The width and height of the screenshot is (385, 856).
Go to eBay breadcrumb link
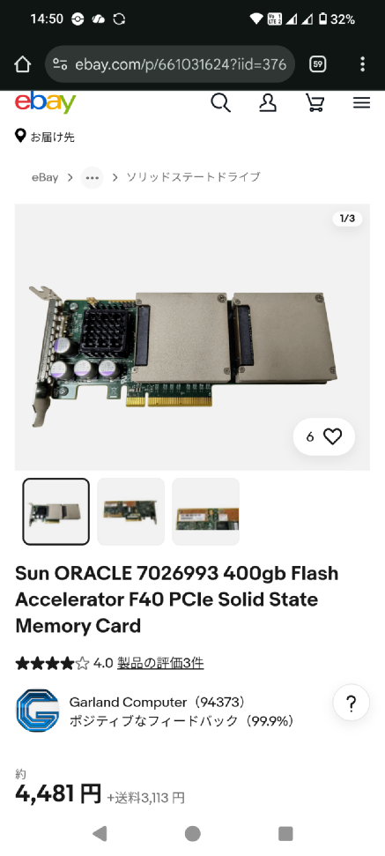point(45,177)
